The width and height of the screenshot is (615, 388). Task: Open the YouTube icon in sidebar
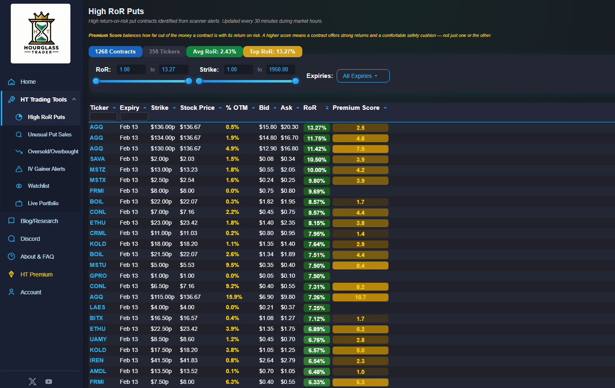(49, 381)
